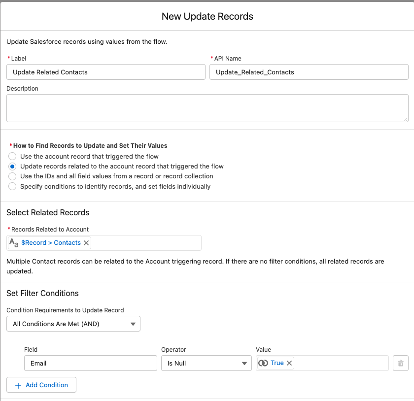The height and width of the screenshot is (401, 414).
Task: Click Add Condition button
Action: tap(41, 385)
